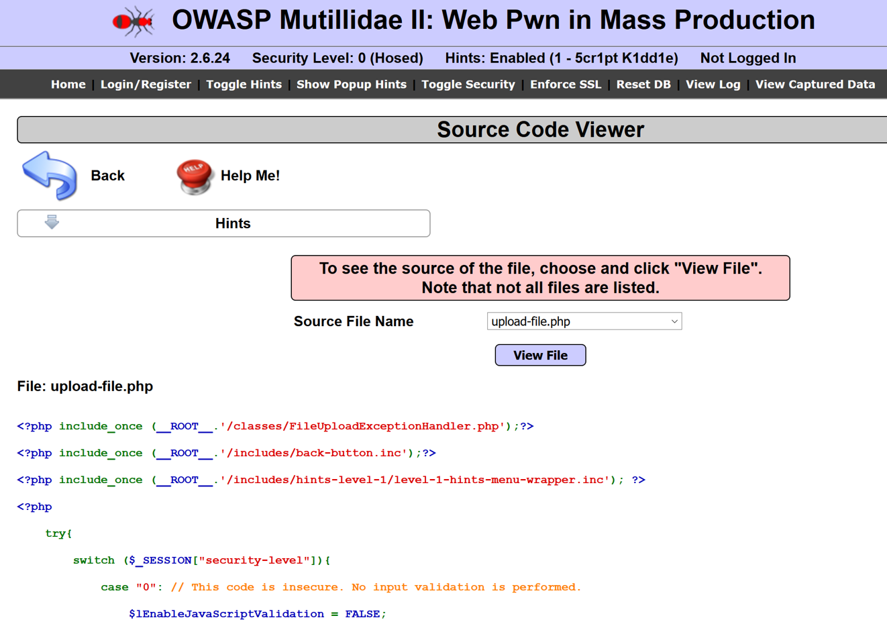Click the red Help button icon
Screen dimensions: 887x630
(195, 176)
